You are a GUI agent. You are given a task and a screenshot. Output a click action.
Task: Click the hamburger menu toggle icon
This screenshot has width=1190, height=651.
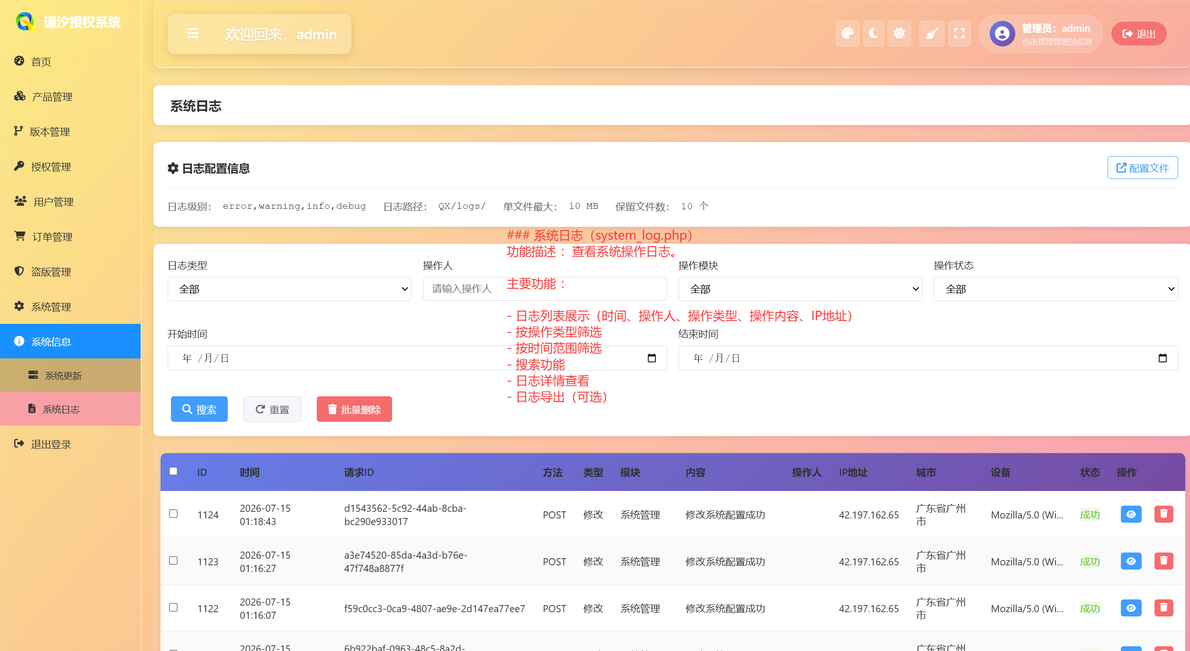coord(193,34)
